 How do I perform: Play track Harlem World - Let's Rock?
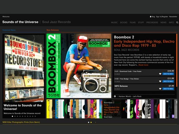point(115,96)
